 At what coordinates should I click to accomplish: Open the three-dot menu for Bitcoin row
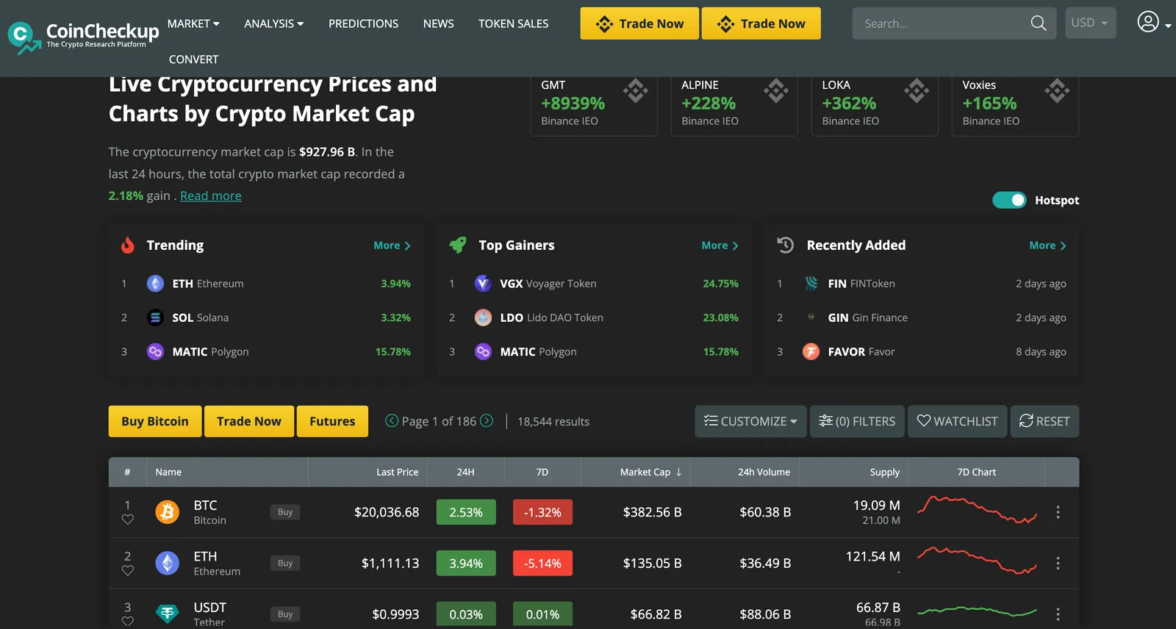point(1058,512)
